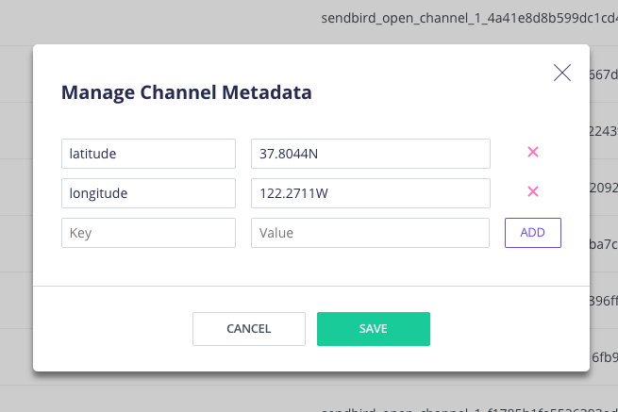
Task: Click the background channel row ending 567d
Action: click(604, 74)
